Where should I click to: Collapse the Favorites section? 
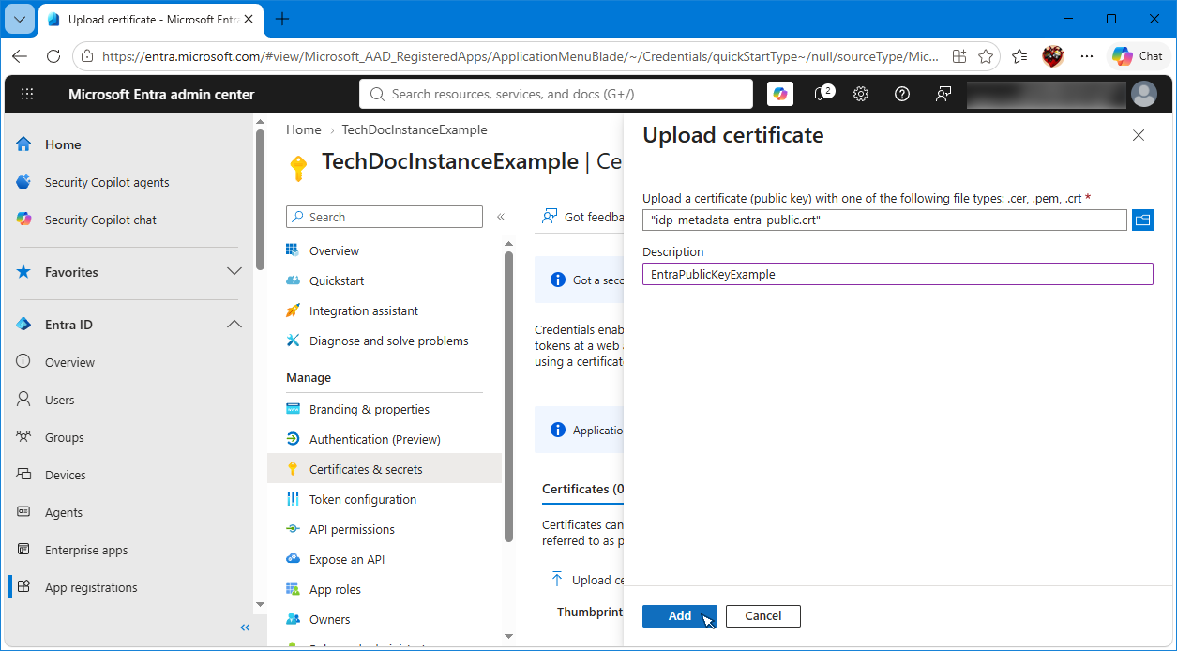click(x=234, y=272)
